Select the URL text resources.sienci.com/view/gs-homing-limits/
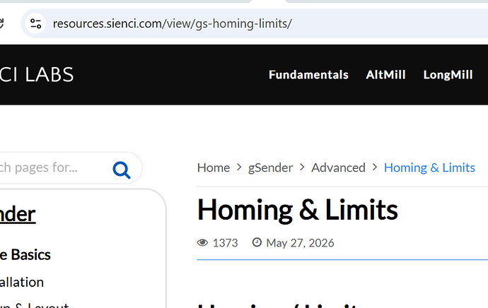Screen dimensions: 488x308 [172, 23]
